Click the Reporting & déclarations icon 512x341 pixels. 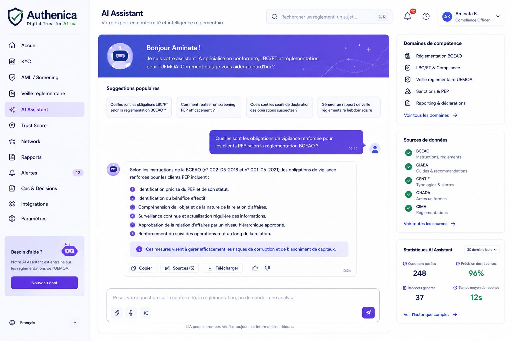coord(408,103)
